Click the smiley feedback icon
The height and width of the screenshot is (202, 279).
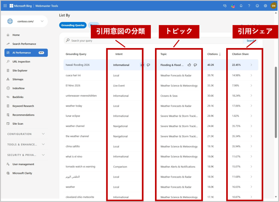click(x=257, y=6)
